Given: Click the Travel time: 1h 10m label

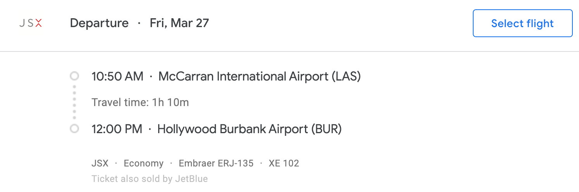Looking at the screenshot, I should point(140,103).
